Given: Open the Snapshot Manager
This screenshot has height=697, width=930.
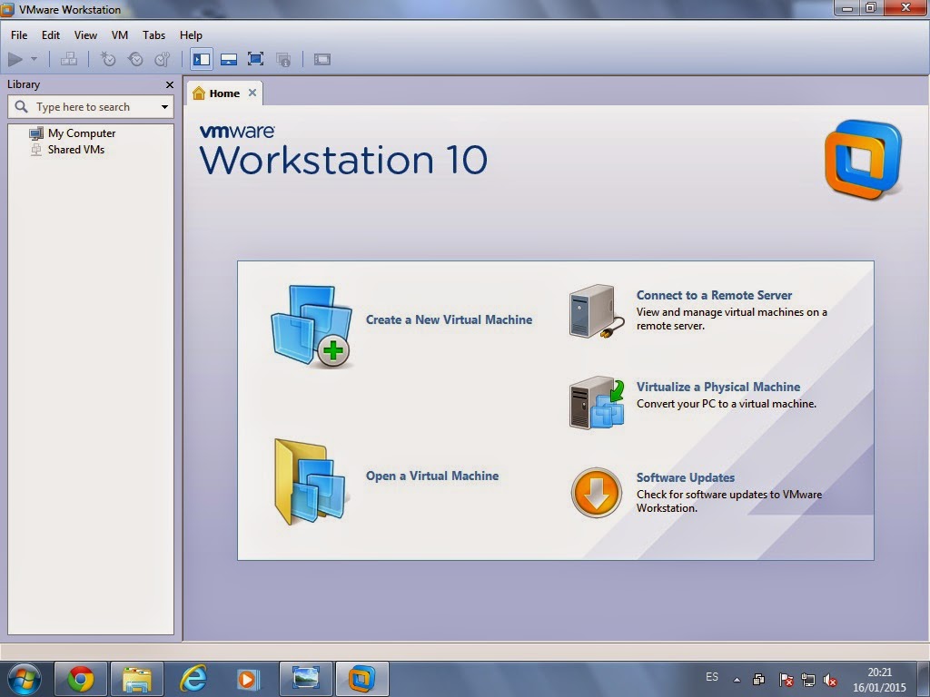Looking at the screenshot, I should [x=163, y=58].
